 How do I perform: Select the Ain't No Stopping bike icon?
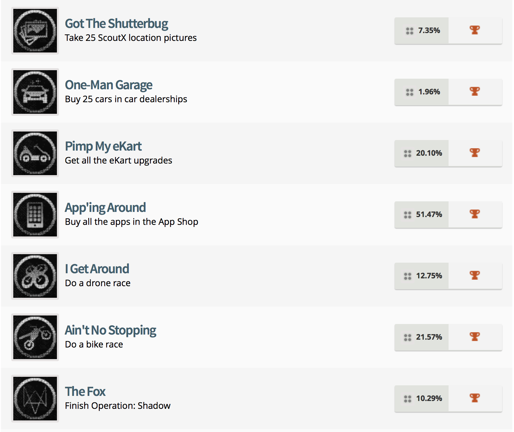coord(34,337)
